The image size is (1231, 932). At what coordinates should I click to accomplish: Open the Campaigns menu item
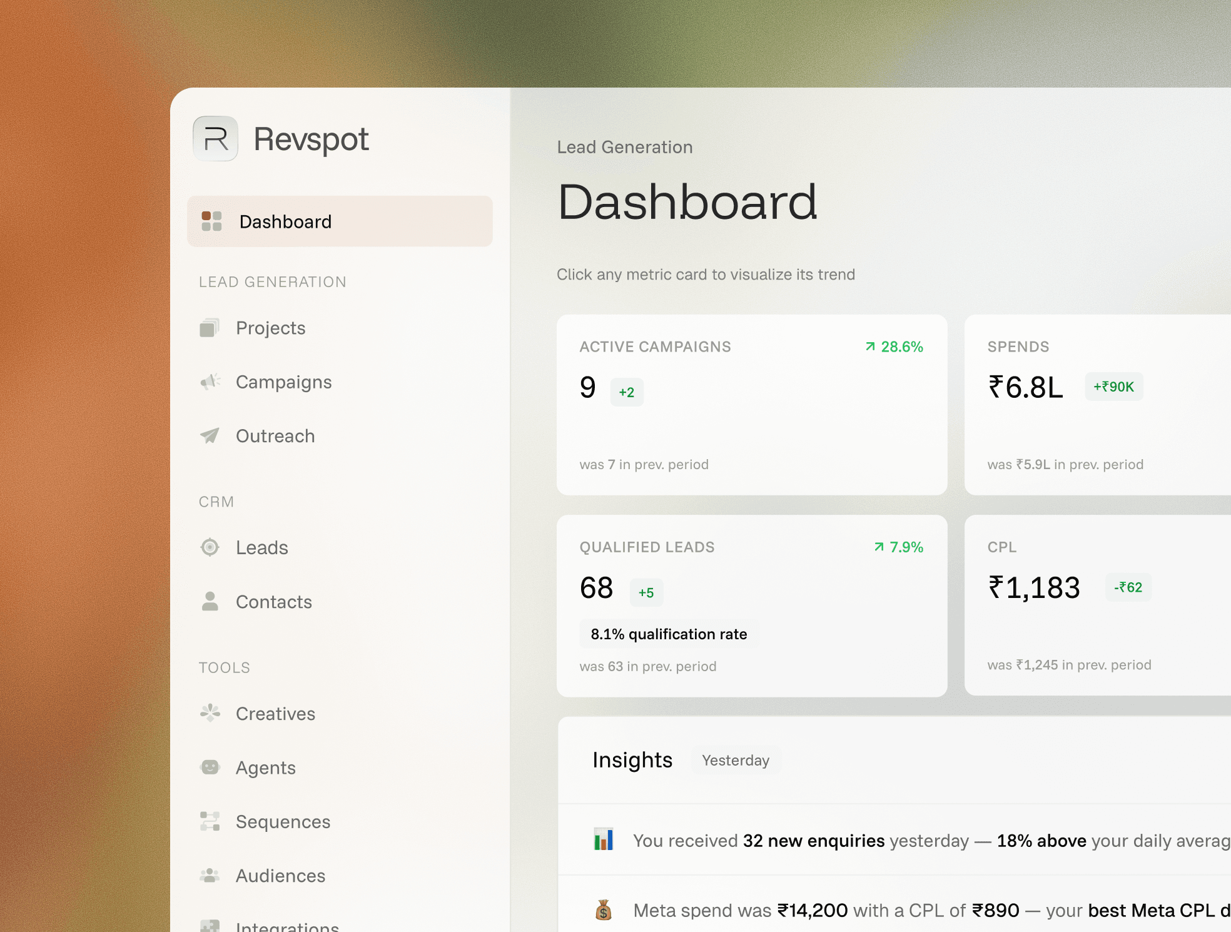[283, 382]
